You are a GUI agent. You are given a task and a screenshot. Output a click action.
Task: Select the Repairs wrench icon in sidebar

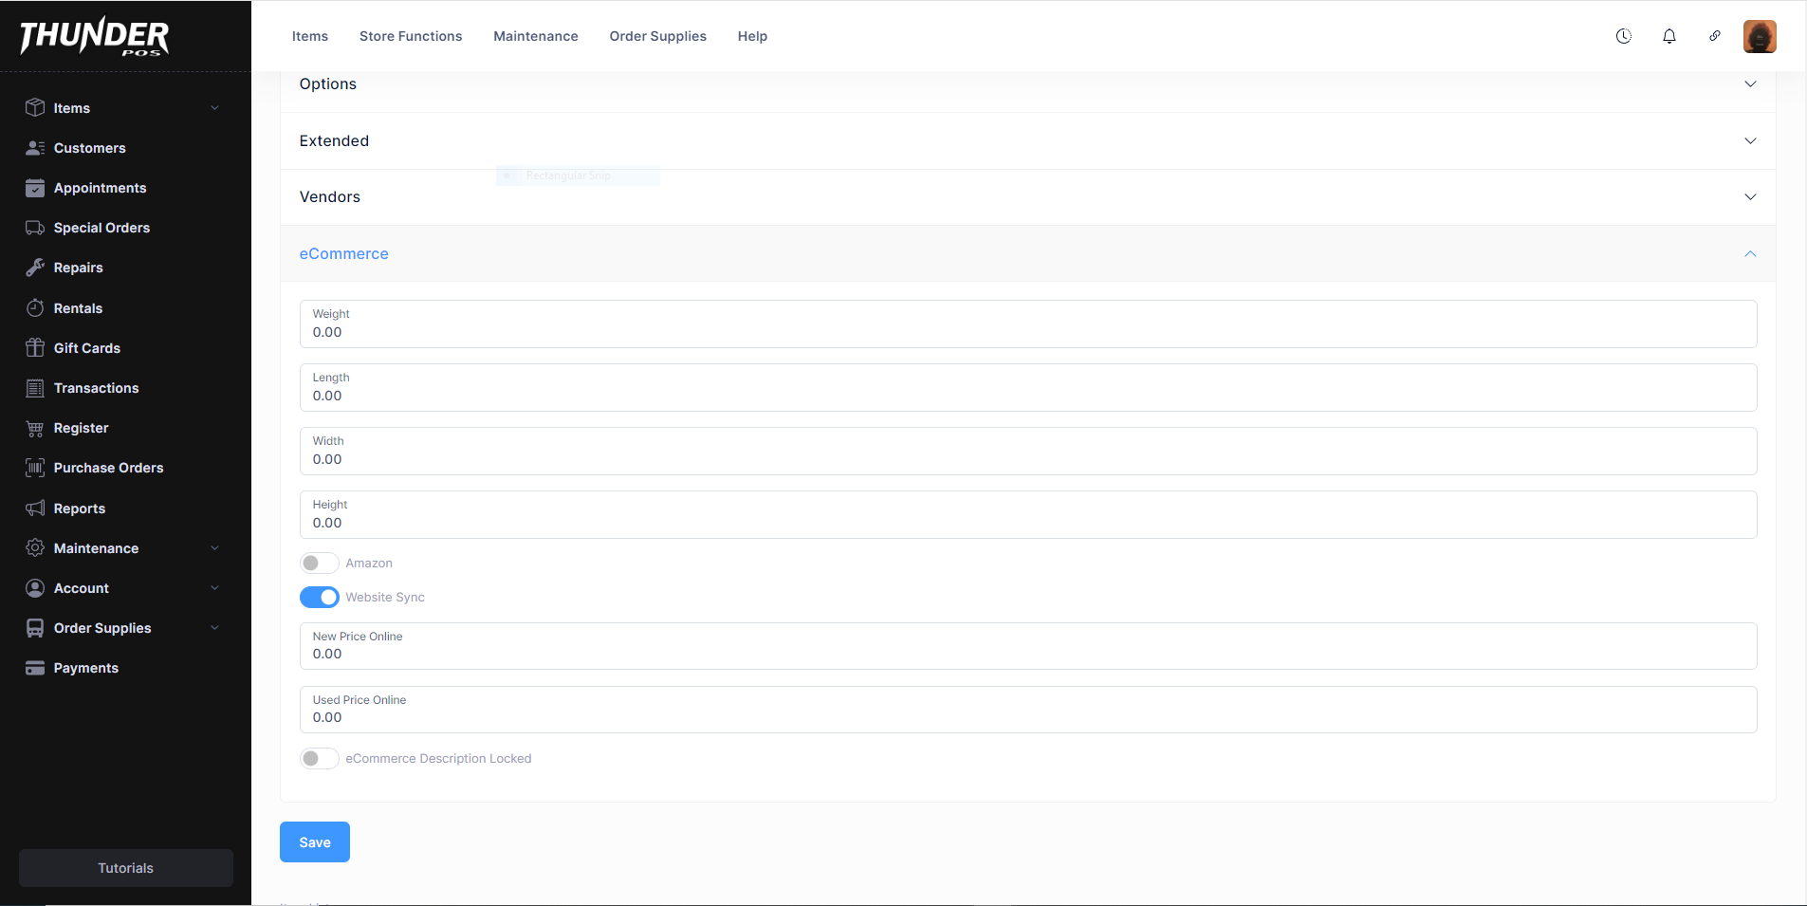(34, 268)
